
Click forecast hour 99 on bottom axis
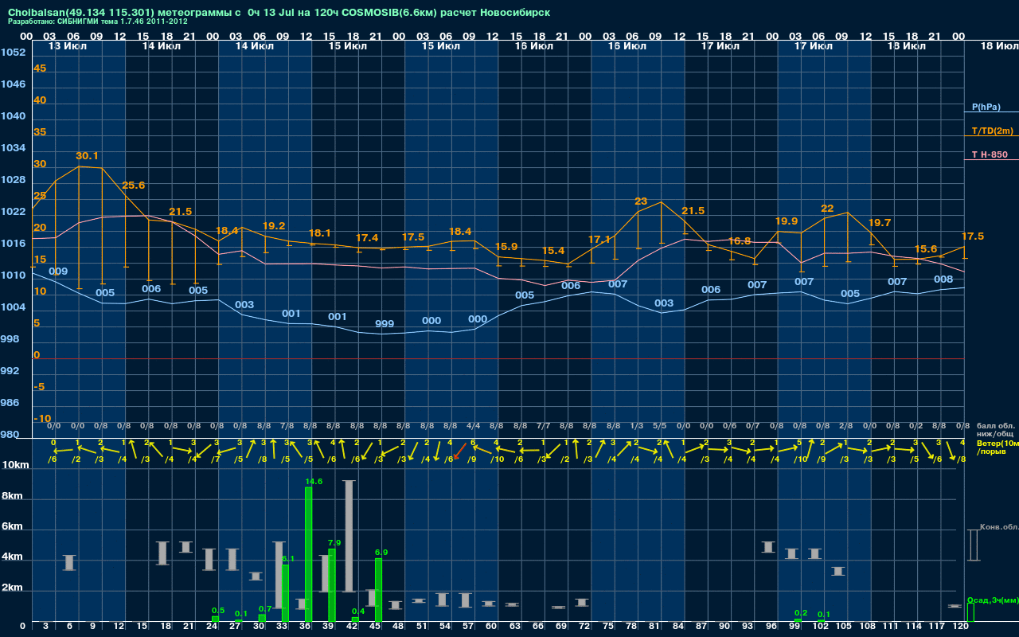pyautogui.click(x=795, y=627)
